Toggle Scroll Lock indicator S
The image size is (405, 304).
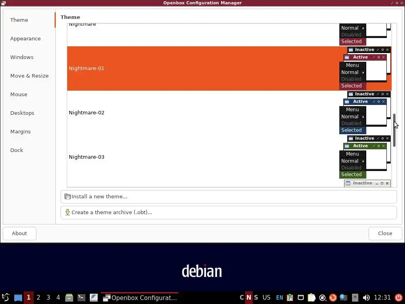coord(256,298)
